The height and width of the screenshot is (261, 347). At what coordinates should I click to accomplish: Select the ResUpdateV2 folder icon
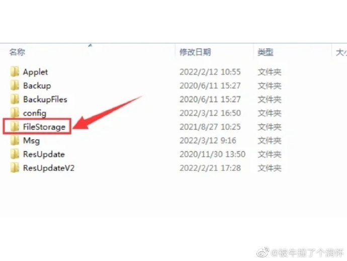coord(15,168)
